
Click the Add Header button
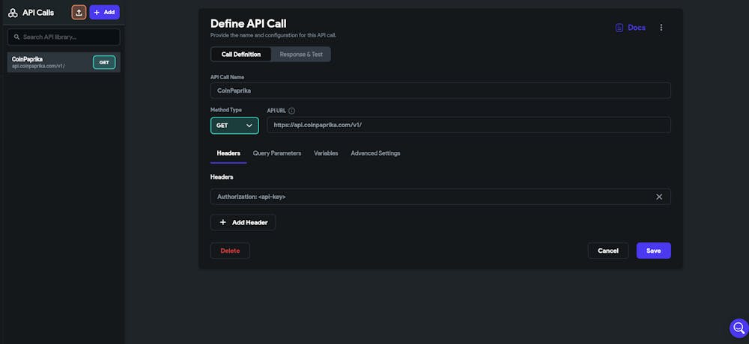click(x=243, y=222)
